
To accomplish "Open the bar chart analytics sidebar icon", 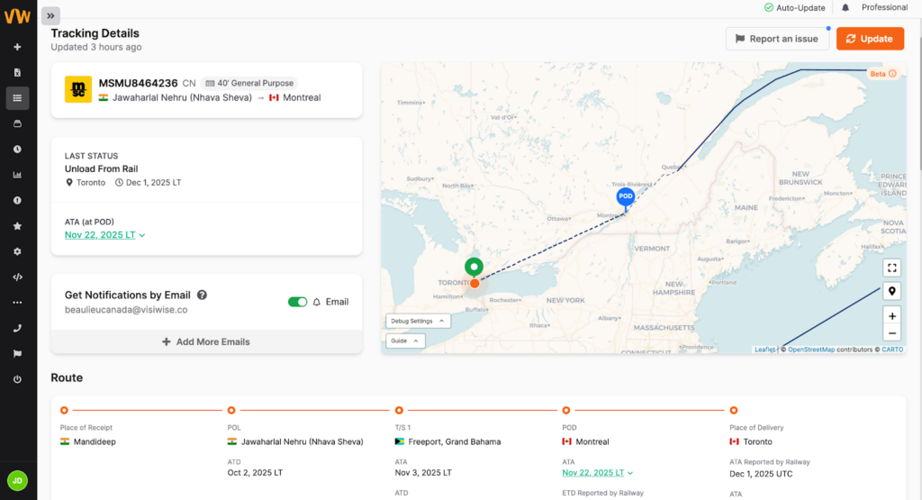I will pos(17,175).
